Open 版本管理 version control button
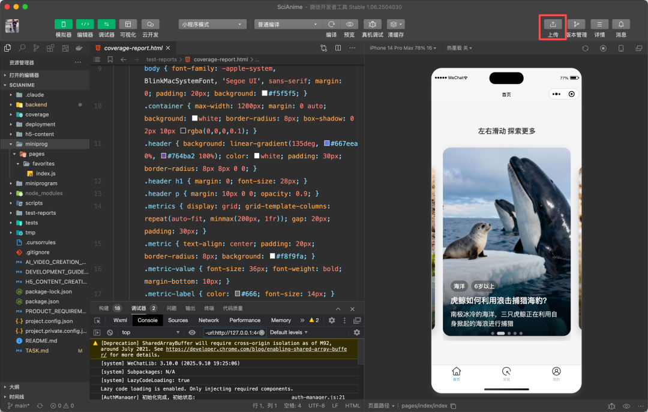Screen dimensions: 648x412 click(576, 25)
